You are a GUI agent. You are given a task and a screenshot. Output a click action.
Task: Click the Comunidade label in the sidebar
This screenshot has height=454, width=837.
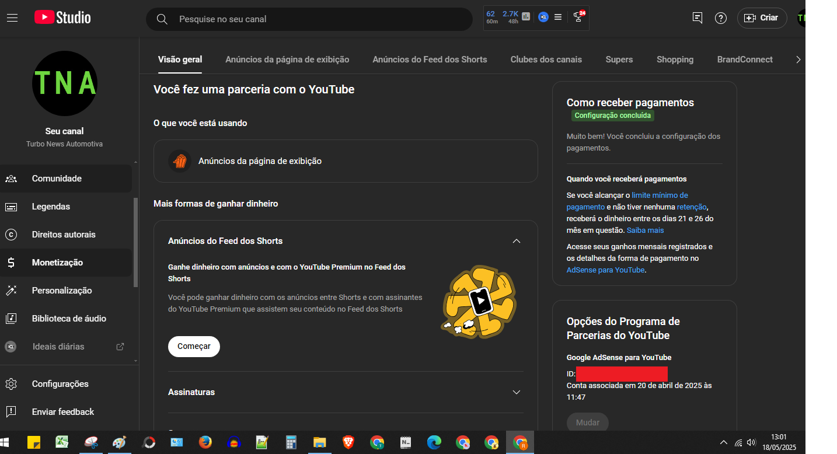click(57, 179)
